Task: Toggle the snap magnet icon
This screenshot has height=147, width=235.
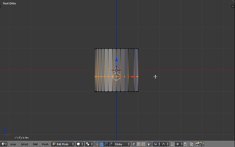Action: click(x=172, y=144)
